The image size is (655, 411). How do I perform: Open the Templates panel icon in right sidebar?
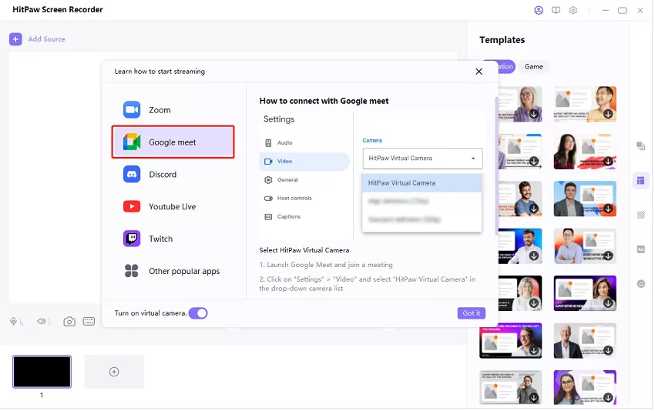(641, 181)
